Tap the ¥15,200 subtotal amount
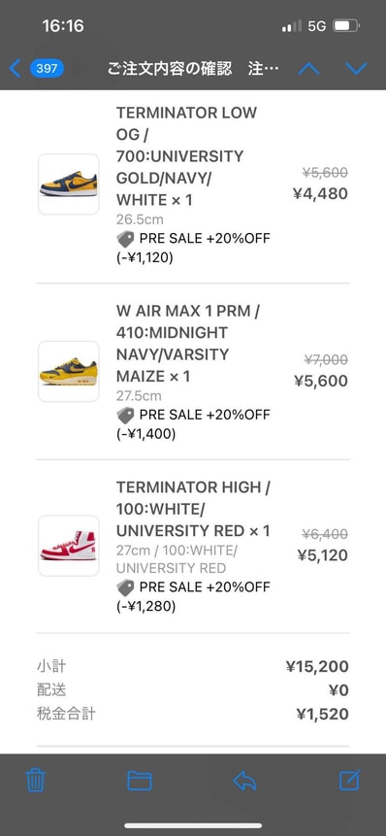The height and width of the screenshot is (836, 386). click(x=317, y=666)
